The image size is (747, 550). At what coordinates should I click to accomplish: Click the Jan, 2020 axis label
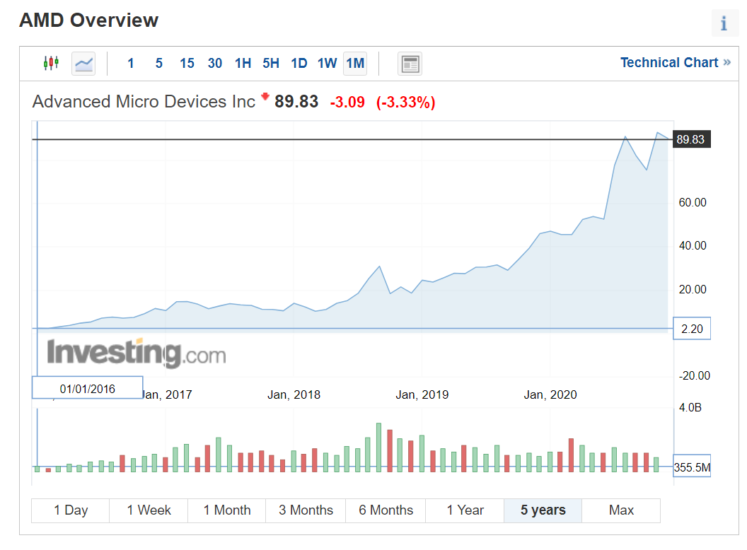[550, 394]
